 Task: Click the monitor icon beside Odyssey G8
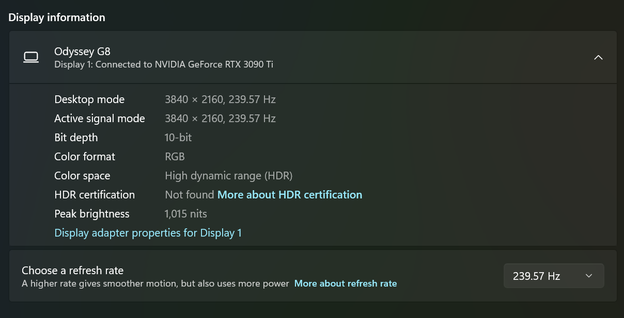point(31,57)
